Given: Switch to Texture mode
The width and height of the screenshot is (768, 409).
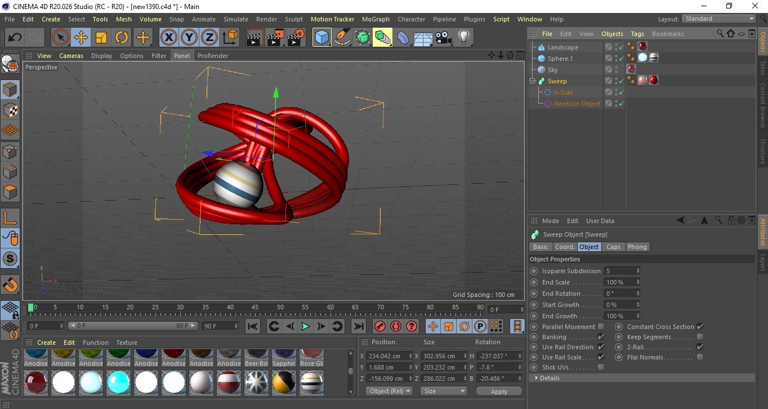Looking at the screenshot, I should pyautogui.click(x=10, y=110).
